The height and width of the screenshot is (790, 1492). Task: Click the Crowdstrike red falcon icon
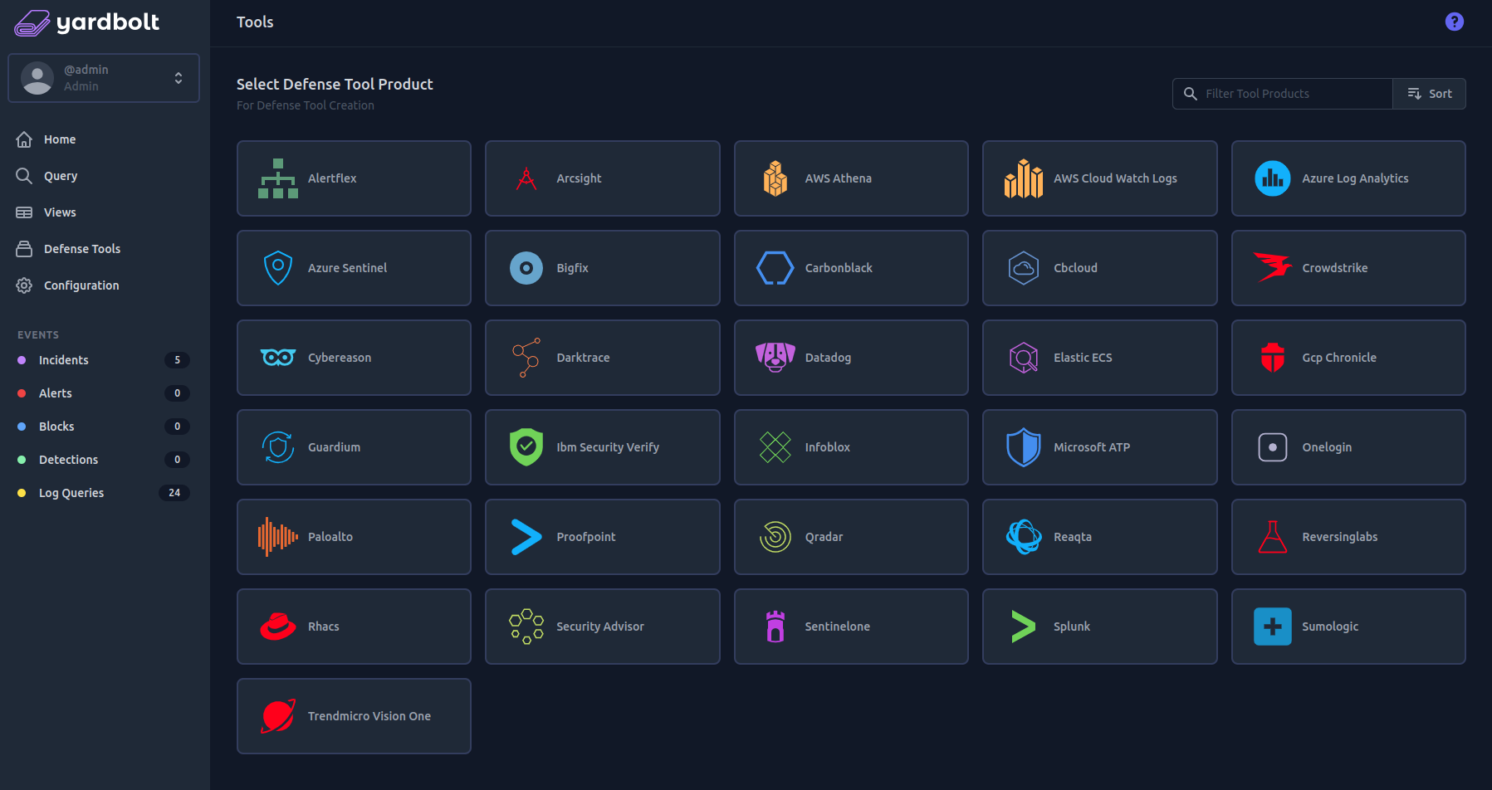(1273, 268)
